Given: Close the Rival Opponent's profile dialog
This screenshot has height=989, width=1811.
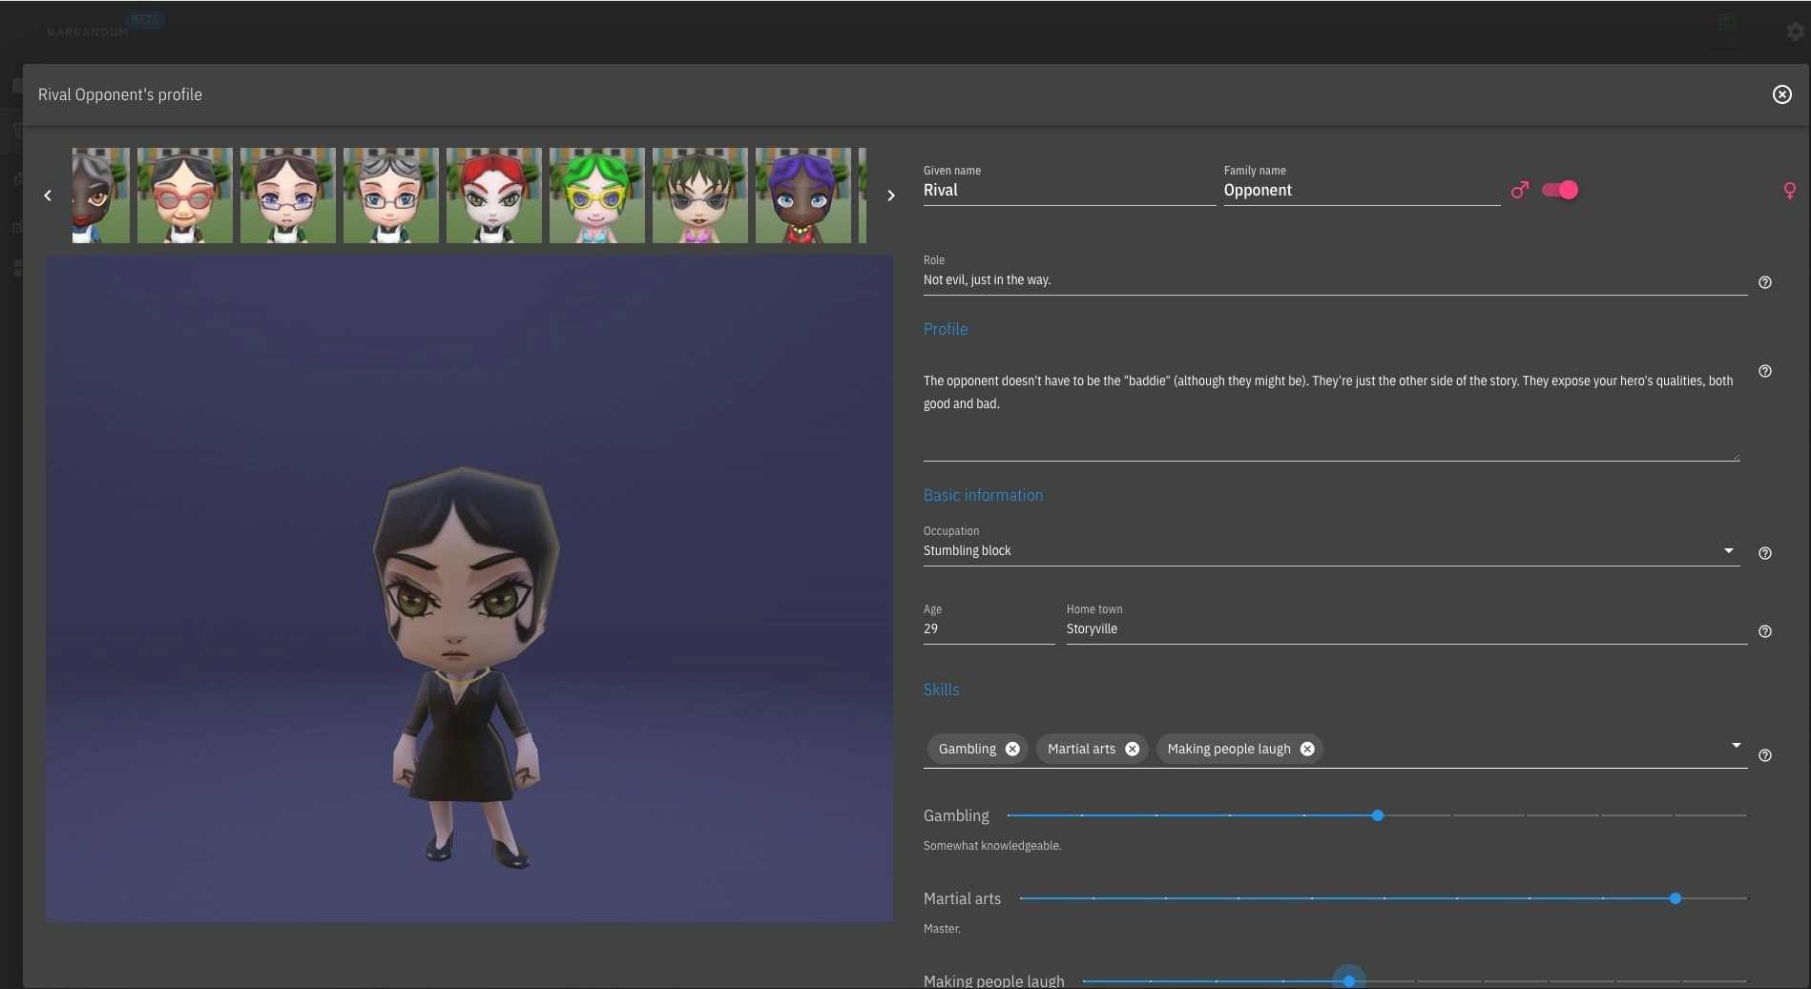Looking at the screenshot, I should pos(1781,94).
